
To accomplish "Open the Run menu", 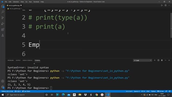I will click(30, 2).
